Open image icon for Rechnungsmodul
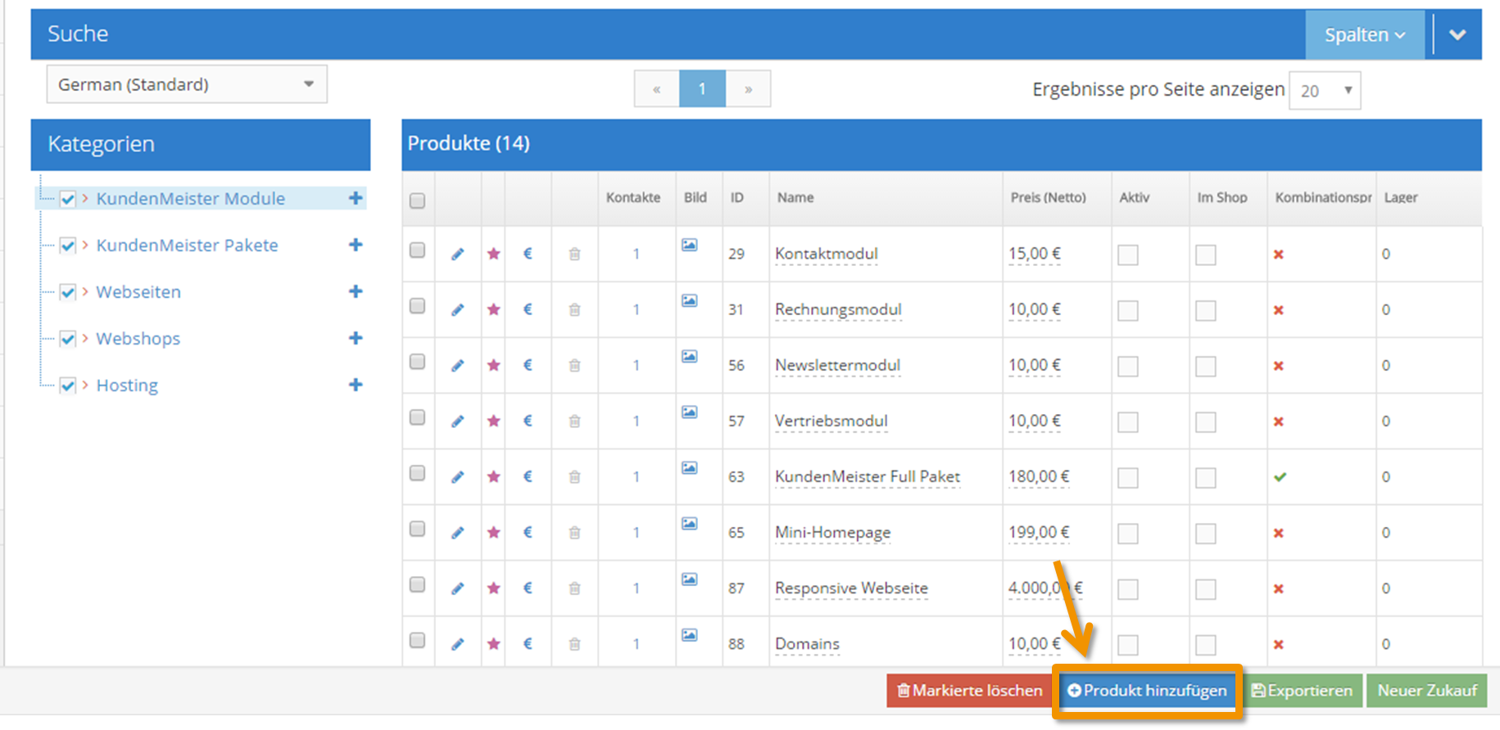The height and width of the screenshot is (730, 1500). [690, 301]
